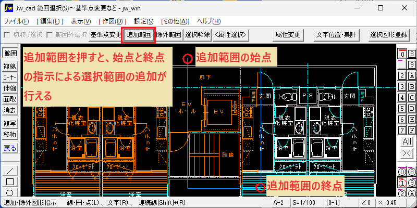Select the rectangle drawing tool icon
The height and width of the screenshot is (208, 417).
tap(10, 181)
